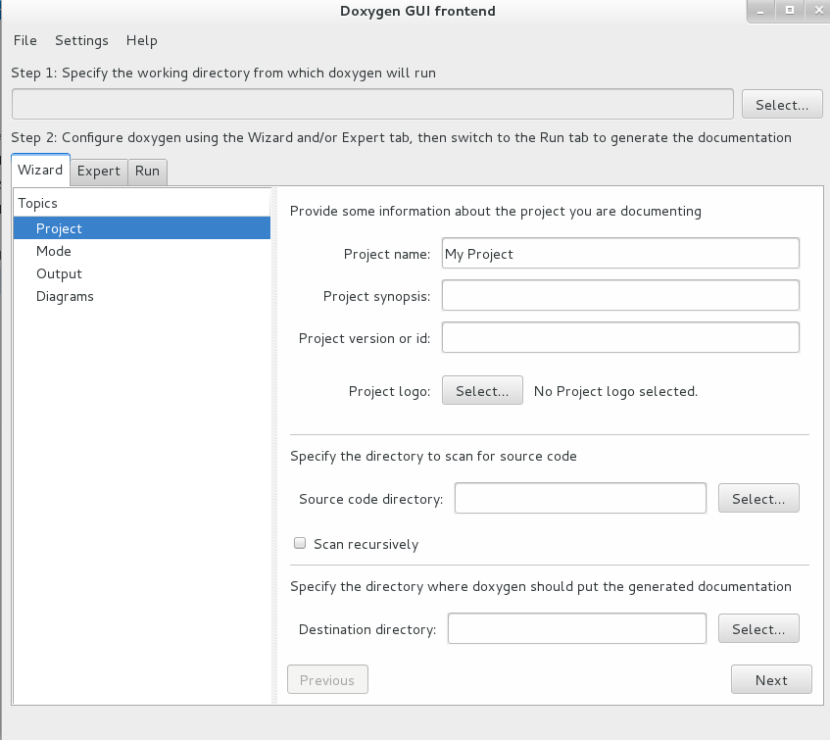This screenshot has height=740, width=830.
Task: Open the File menu
Action: (x=24, y=41)
